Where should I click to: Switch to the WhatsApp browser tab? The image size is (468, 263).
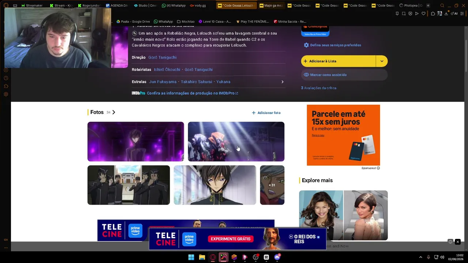click(174, 5)
